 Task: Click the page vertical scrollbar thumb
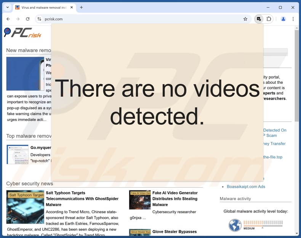(297, 75)
